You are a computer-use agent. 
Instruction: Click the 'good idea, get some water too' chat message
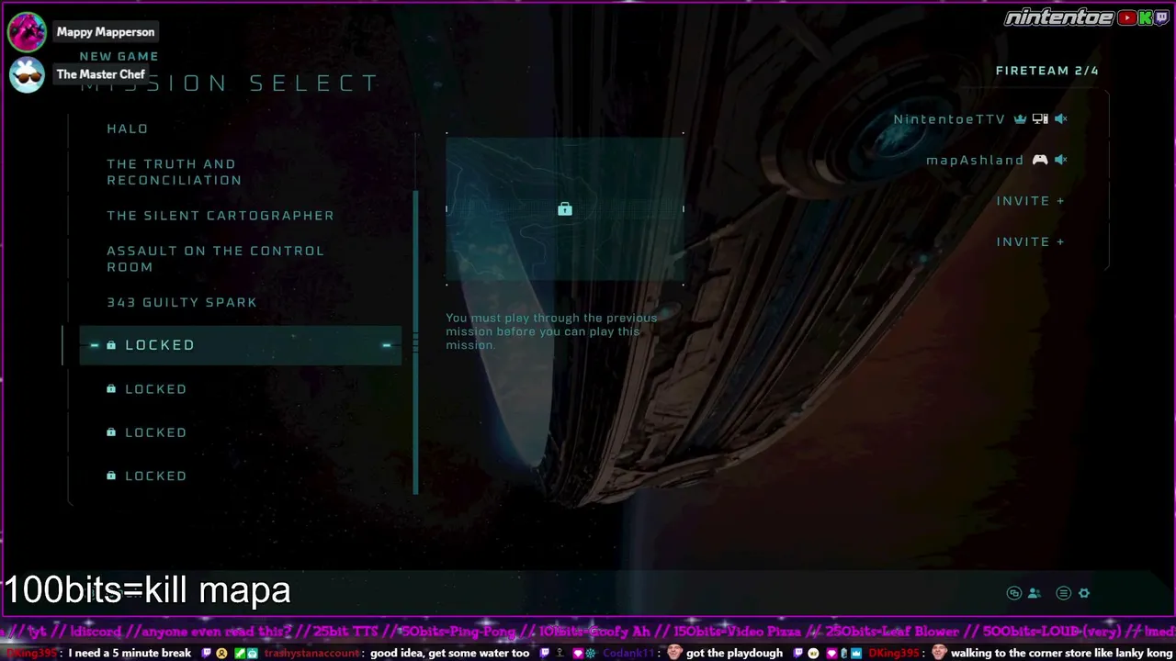(449, 654)
